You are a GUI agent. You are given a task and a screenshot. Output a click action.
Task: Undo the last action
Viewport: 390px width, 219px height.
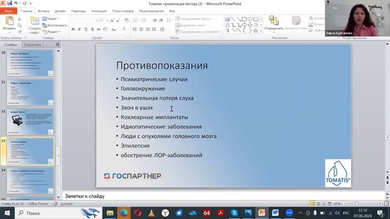click(16, 3)
